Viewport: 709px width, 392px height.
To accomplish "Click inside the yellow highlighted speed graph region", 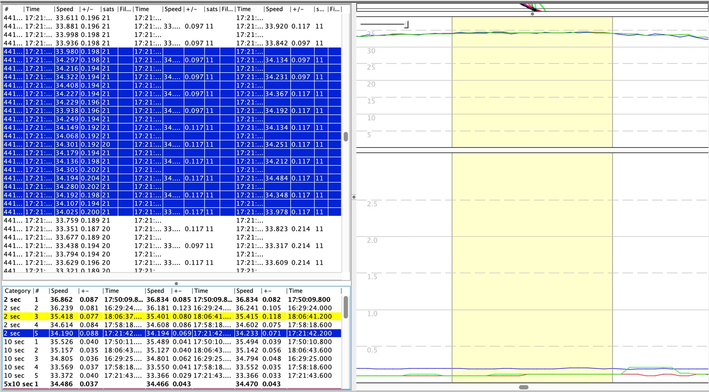I will pos(532,93).
